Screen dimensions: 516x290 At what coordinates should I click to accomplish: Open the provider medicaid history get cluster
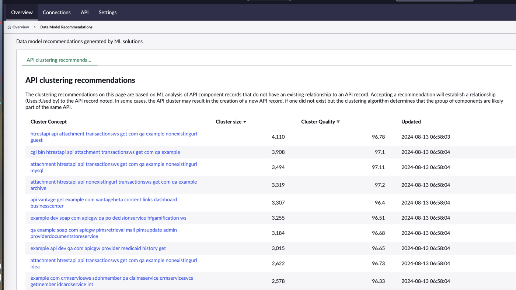[98, 248]
